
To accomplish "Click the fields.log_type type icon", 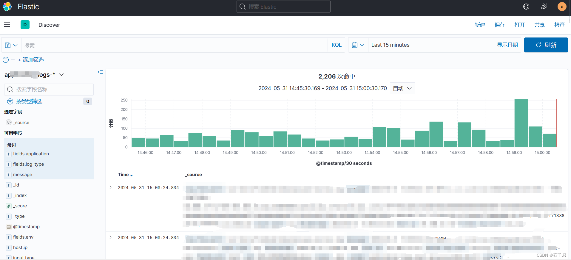I will point(9,164).
